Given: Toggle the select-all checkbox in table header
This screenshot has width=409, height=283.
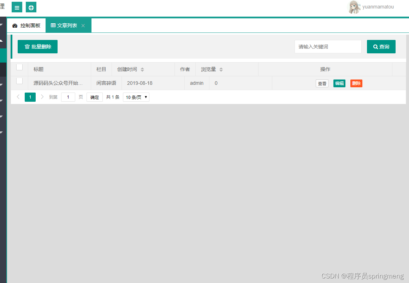Looking at the screenshot, I should click(19, 67).
